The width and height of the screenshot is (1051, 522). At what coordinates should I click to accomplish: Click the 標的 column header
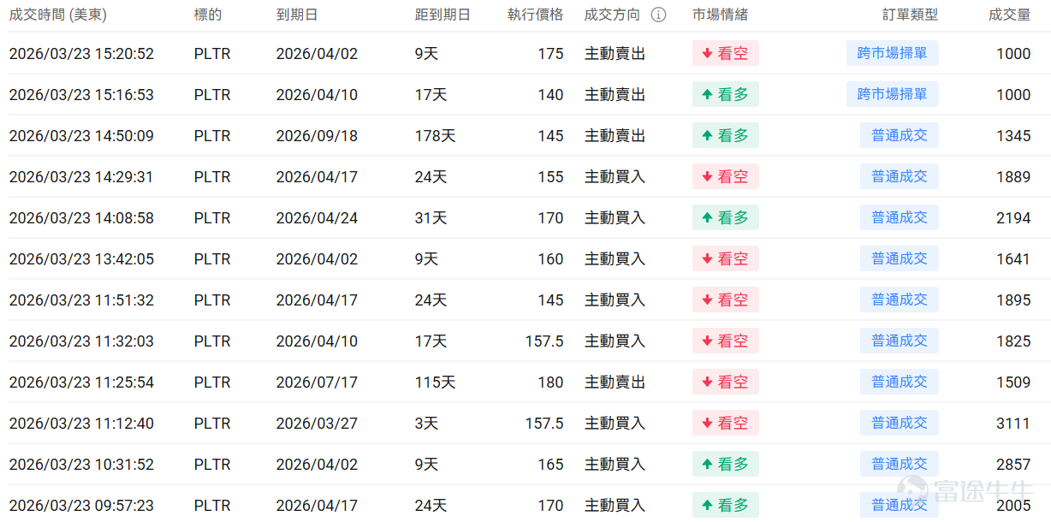[208, 15]
